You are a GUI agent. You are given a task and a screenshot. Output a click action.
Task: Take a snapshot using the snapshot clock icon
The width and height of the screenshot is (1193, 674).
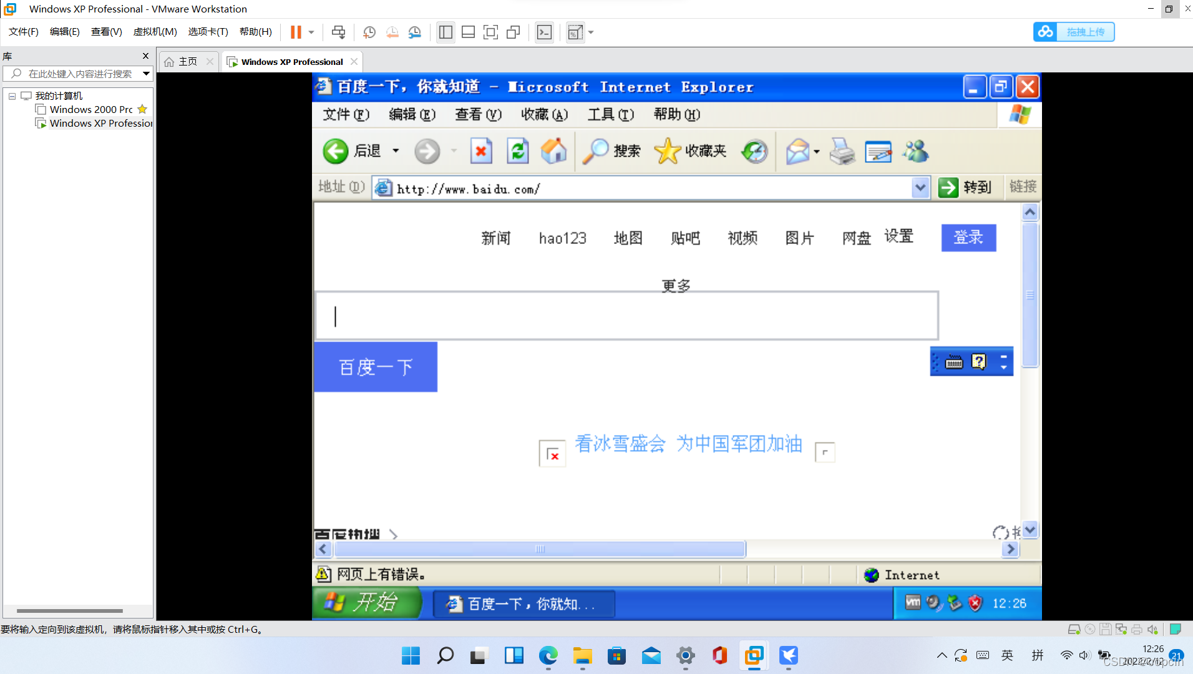[369, 32]
